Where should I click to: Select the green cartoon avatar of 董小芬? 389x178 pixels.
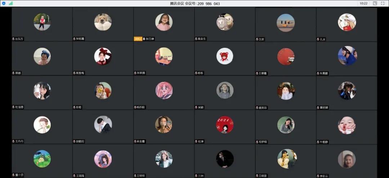[x=42, y=159]
